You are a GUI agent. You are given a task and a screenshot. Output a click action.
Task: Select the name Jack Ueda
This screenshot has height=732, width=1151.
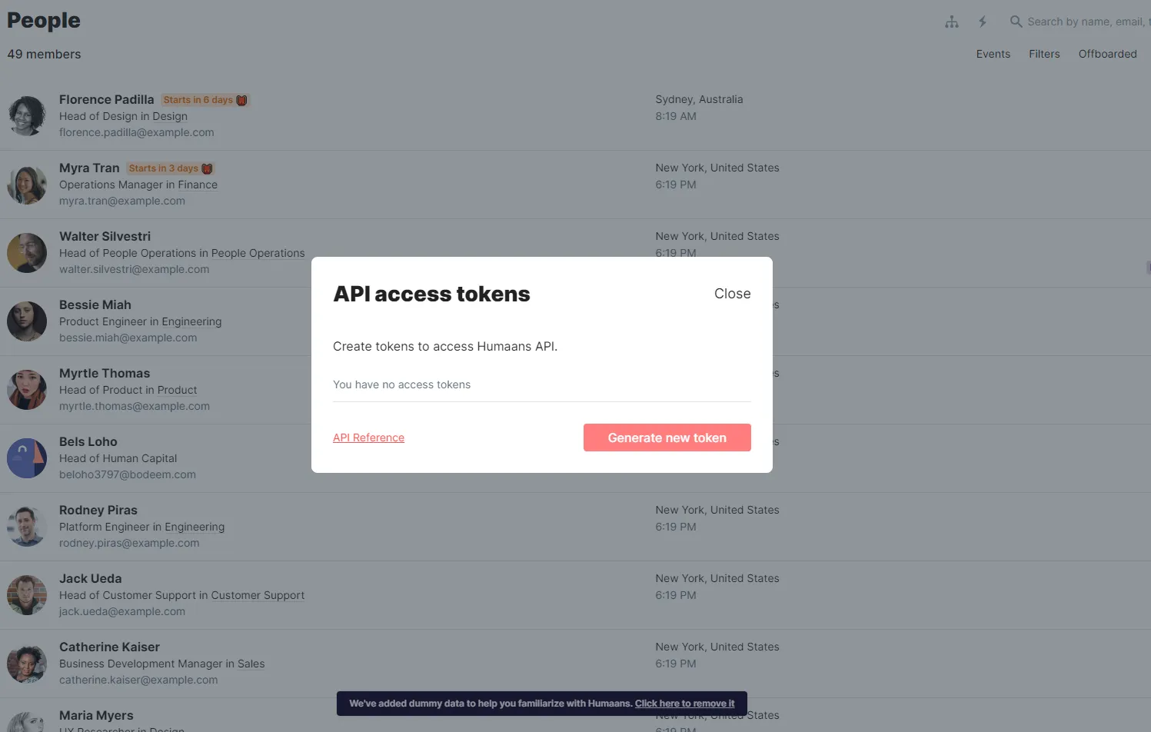pos(90,578)
